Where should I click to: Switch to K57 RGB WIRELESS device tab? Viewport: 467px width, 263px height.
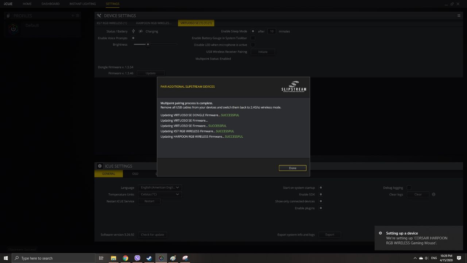tap(112, 23)
